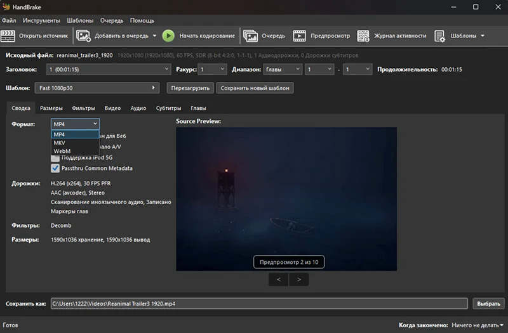Click the H.264 (x264), 30 FPS PFR text
Viewport: 508px width, 333px height.
pyautogui.click(x=81, y=183)
